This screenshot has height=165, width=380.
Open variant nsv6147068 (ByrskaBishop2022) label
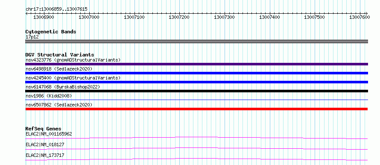click(62, 87)
